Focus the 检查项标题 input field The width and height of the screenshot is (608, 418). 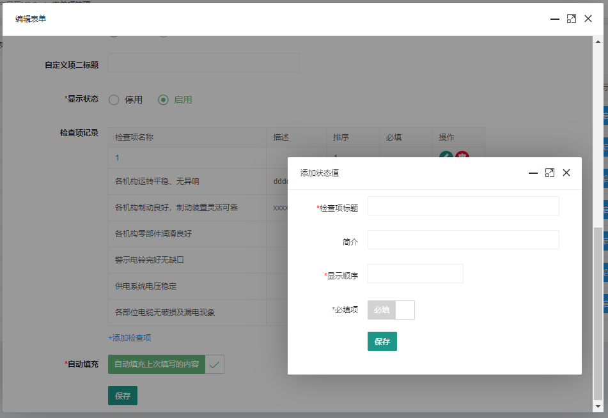(x=463, y=206)
